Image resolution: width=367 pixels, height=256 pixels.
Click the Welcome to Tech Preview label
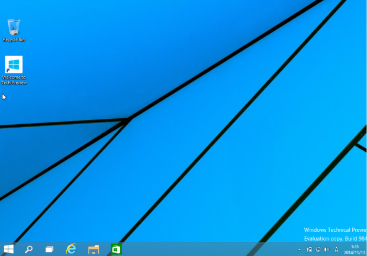click(14, 80)
